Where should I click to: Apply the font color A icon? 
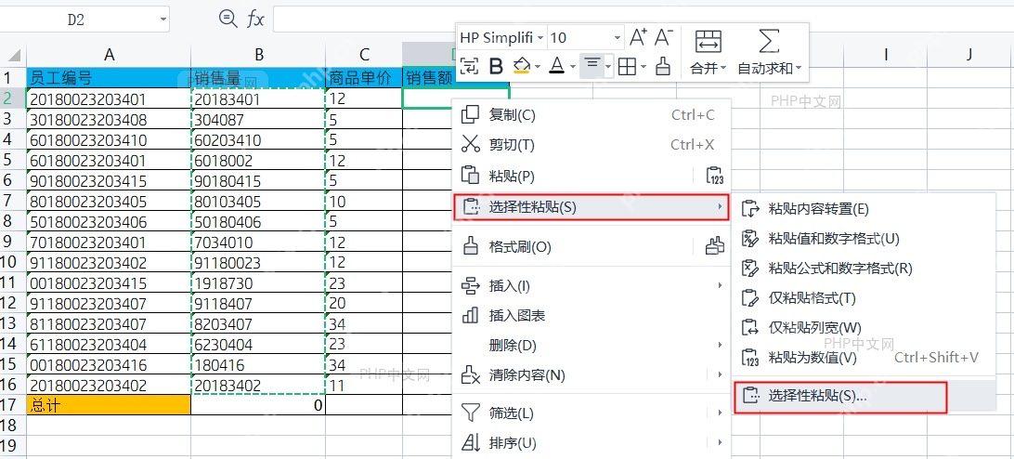click(557, 65)
